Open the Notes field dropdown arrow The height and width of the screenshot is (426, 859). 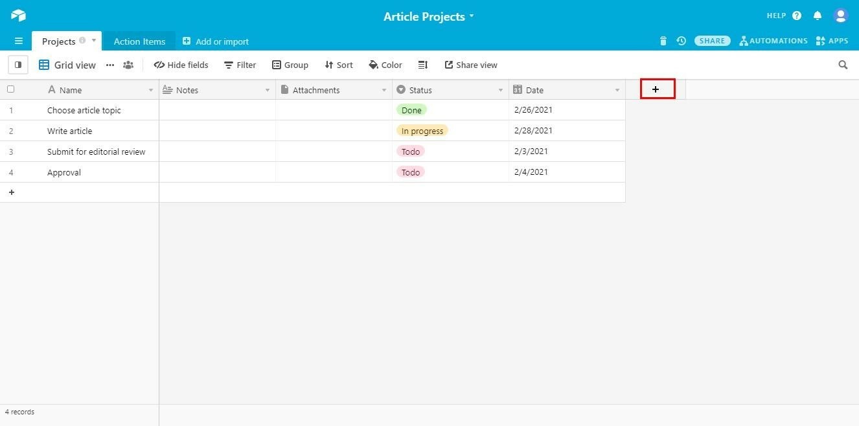268,90
